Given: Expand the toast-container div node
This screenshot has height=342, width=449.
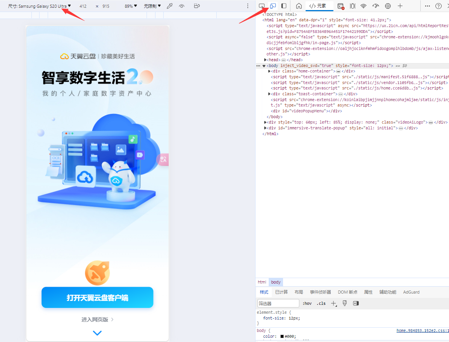Looking at the screenshot, I should pos(269,94).
